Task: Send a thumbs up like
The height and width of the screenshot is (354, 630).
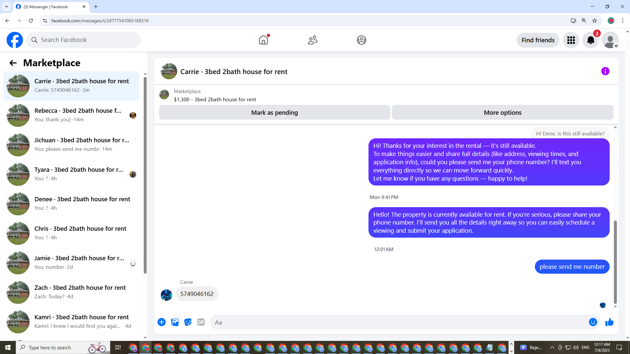Action: [x=609, y=322]
